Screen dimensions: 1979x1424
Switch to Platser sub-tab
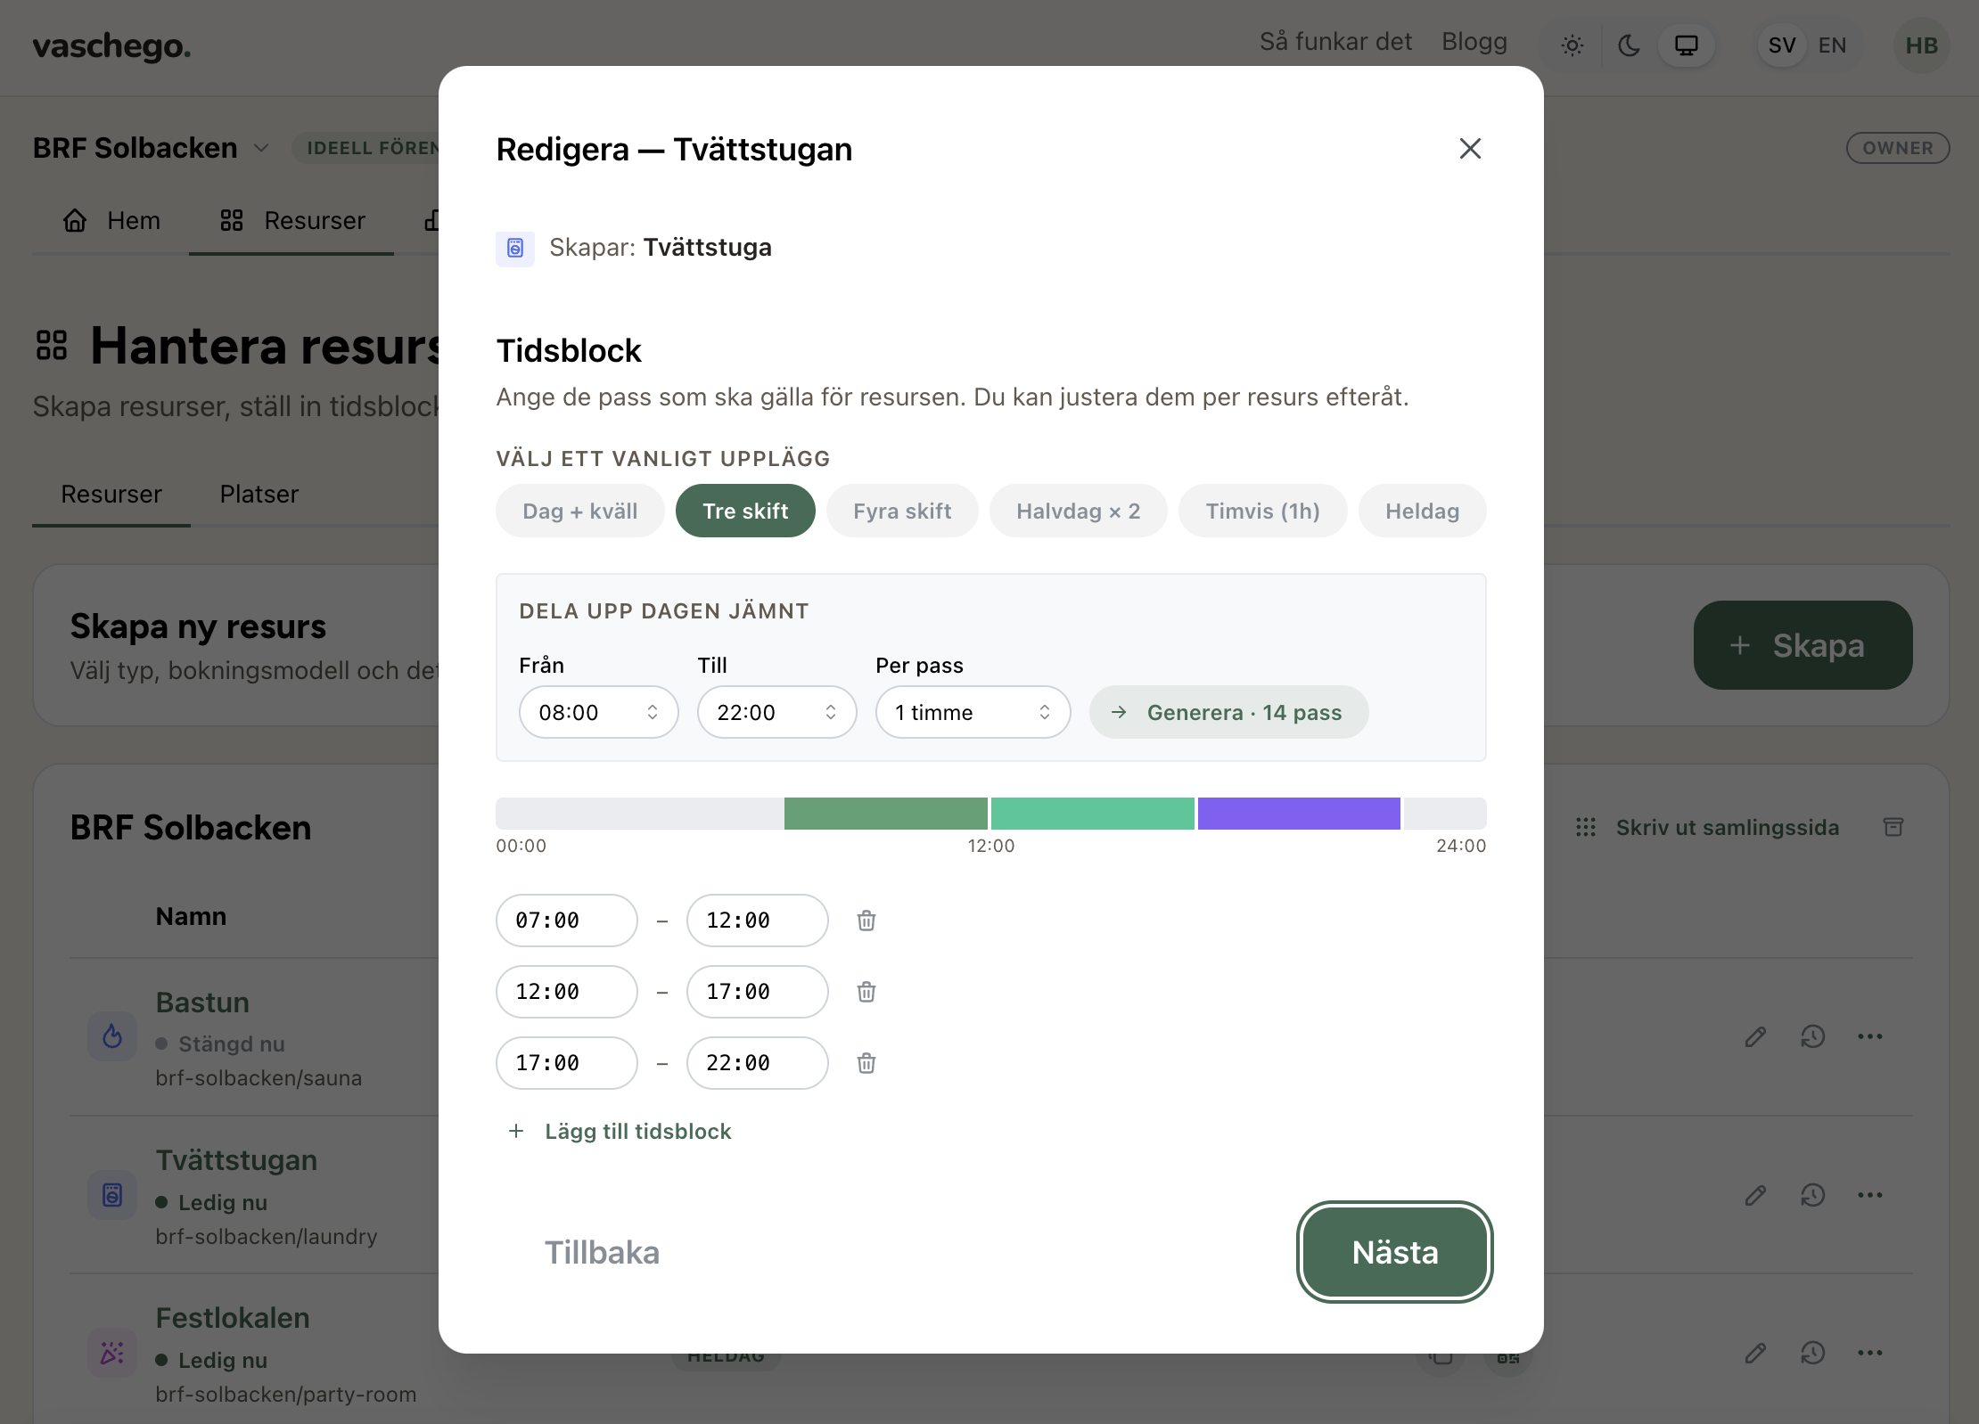point(259,495)
